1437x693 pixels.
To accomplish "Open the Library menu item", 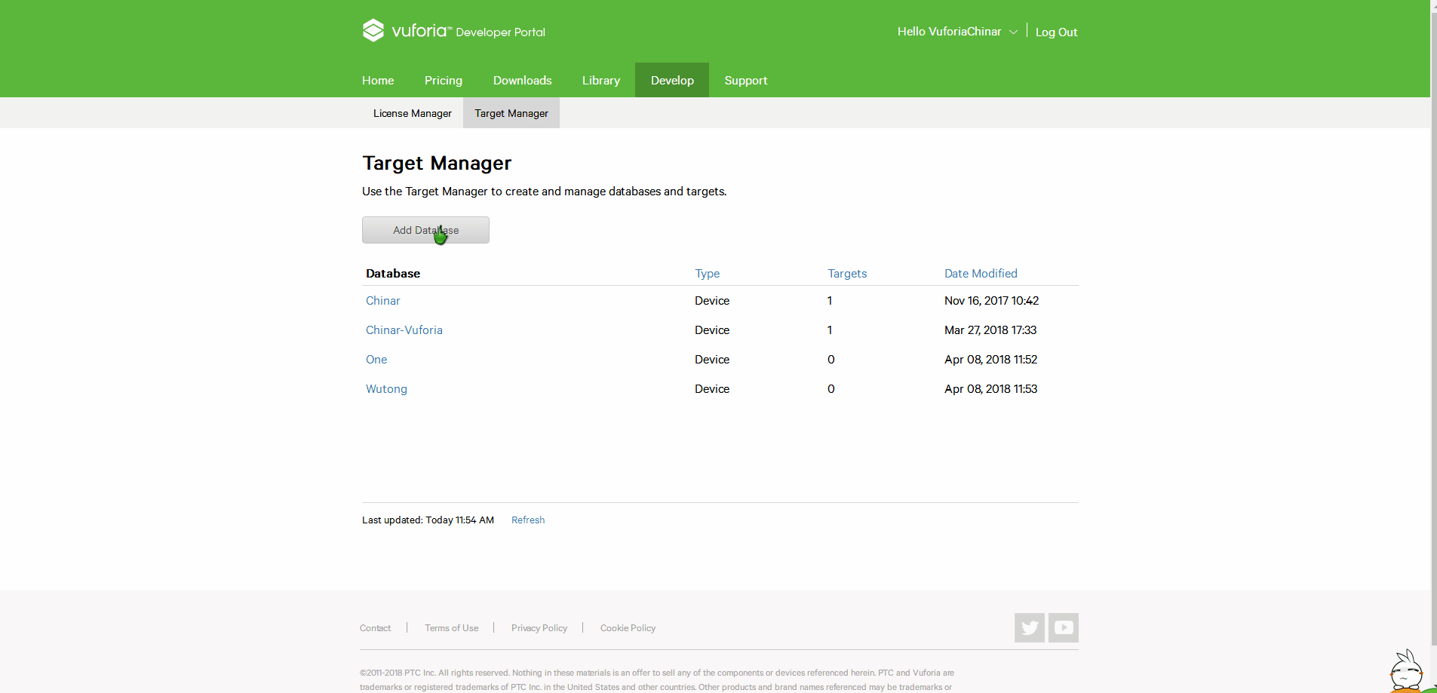I will [x=601, y=80].
